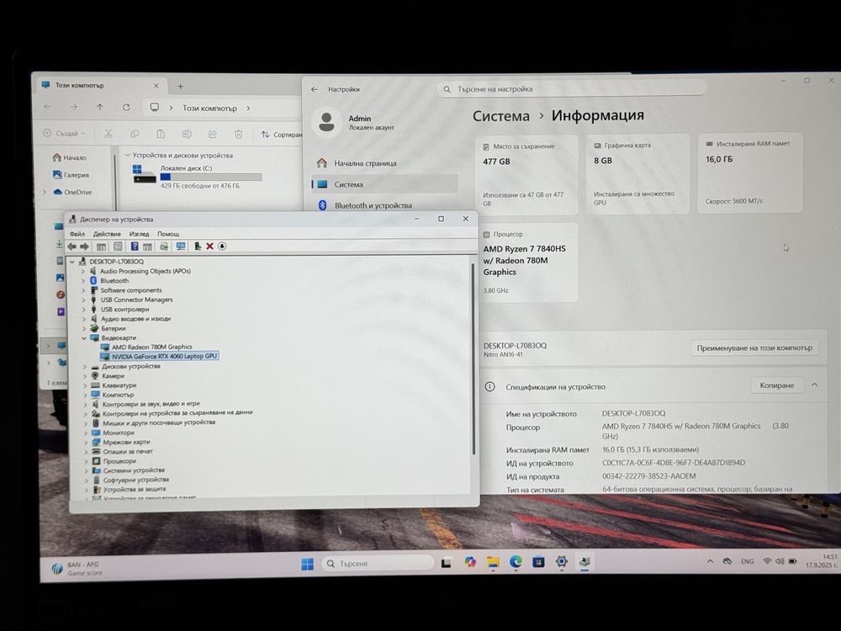Image resolution: width=841 pixels, height=631 pixels.
Task: Click Scan for hardware changes monitor icon
Action: (181, 247)
